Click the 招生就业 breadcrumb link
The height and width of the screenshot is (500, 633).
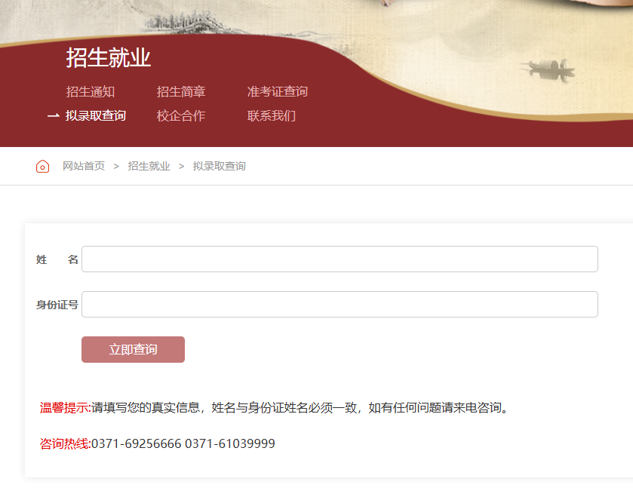point(149,166)
